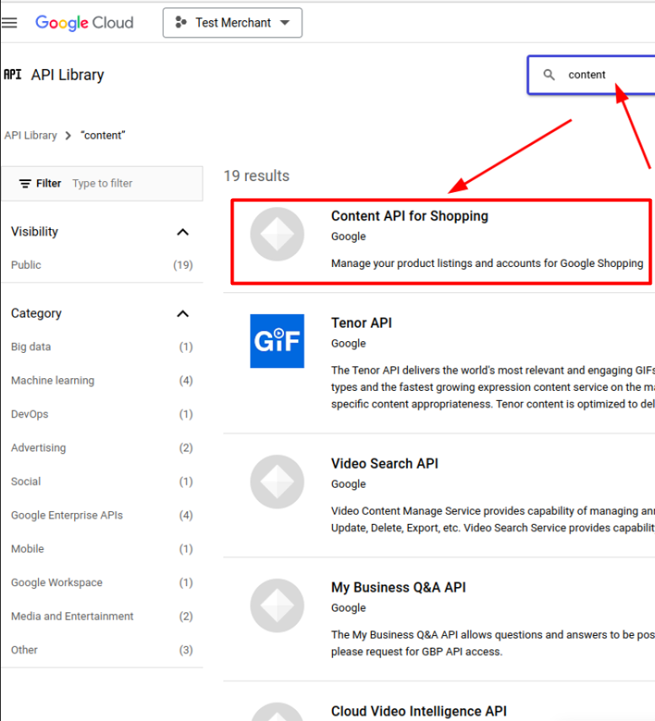The height and width of the screenshot is (721, 655).
Task: Filter by DevOps category
Action: (102, 414)
